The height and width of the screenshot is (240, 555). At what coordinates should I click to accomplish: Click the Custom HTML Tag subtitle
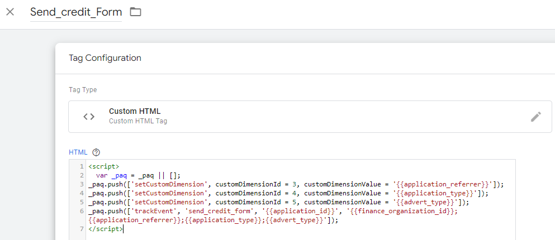pyautogui.click(x=138, y=121)
